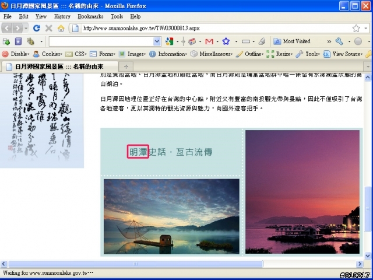Open the History menu
Image resolution: width=373 pixels, height=280 pixels.
[62, 16]
